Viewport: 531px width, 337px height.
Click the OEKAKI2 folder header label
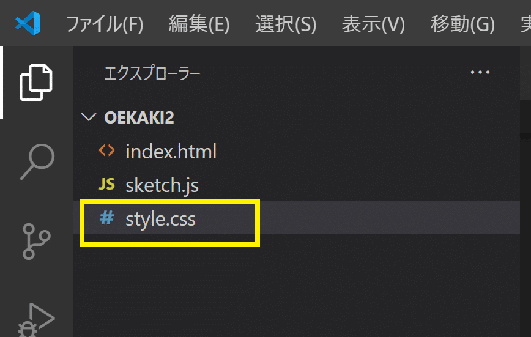(x=139, y=118)
